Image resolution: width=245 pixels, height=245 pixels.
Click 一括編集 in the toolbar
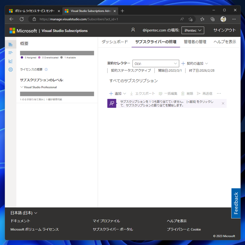coord(168,93)
